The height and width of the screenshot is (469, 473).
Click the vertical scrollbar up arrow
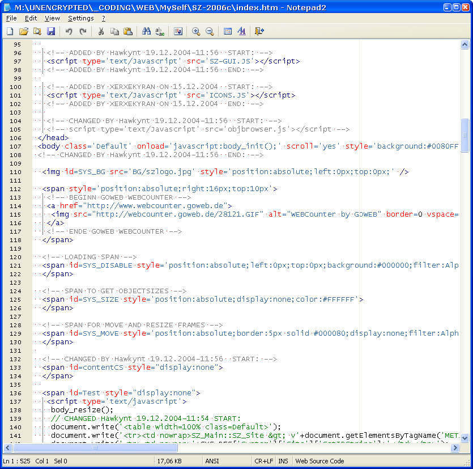[465, 45]
